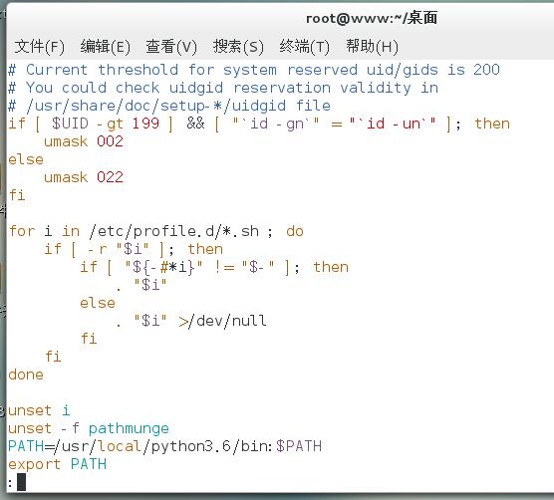Click the /usr/share/doc/setup-*/uidgid file comment
This screenshot has width=554, height=500.
click(169, 106)
